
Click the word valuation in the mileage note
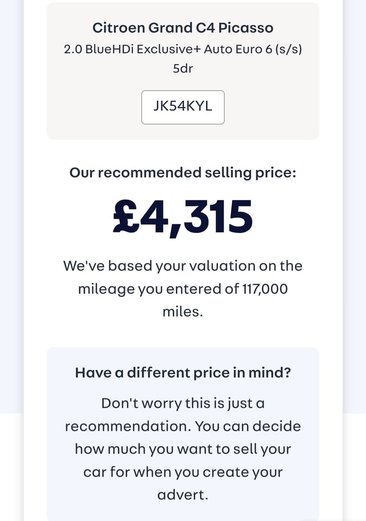(x=227, y=266)
